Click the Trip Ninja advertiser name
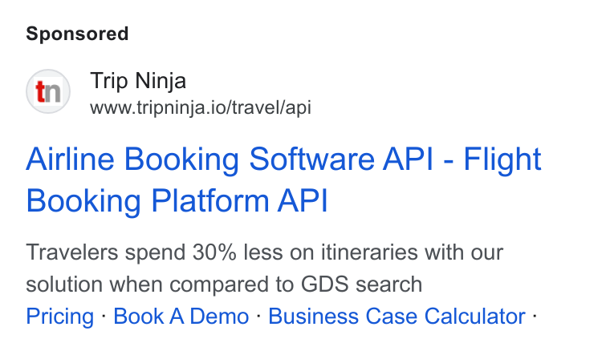 138,81
